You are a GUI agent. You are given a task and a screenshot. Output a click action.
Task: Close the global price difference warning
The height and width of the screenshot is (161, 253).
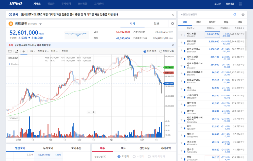point(173,45)
